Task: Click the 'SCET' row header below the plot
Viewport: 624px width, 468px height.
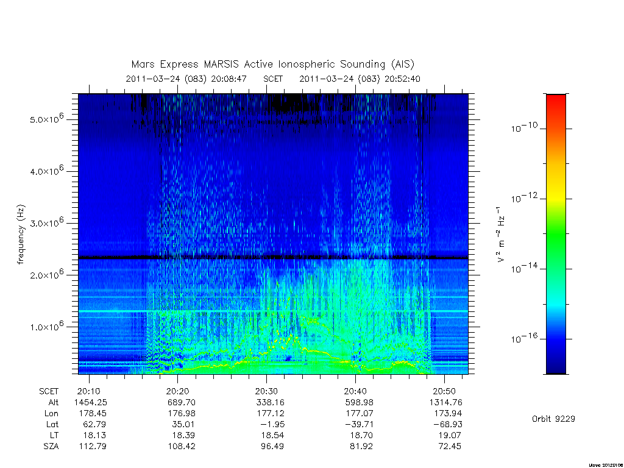Action: (49, 392)
